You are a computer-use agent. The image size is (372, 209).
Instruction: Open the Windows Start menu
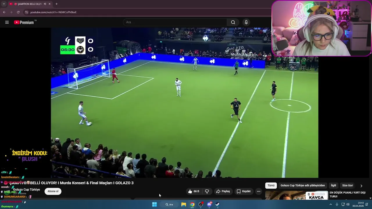[x=154, y=204]
